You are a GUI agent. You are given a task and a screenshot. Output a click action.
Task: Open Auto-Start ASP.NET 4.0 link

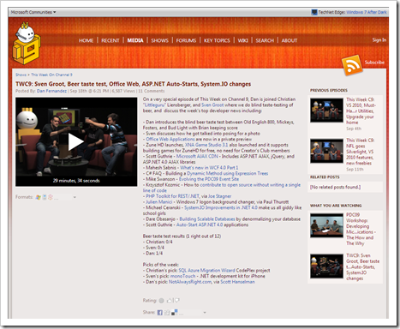pyautogui.click(x=200, y=224)
